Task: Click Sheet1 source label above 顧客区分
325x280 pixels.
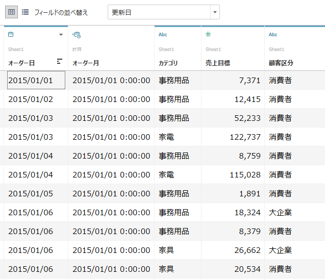Action: coord(277,49)
